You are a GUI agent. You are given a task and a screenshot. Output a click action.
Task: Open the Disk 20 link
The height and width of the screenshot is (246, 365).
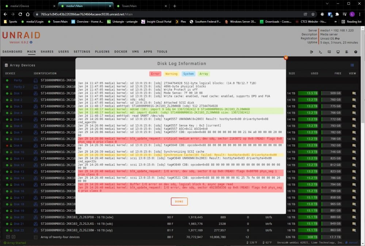(x=19, y=217)
